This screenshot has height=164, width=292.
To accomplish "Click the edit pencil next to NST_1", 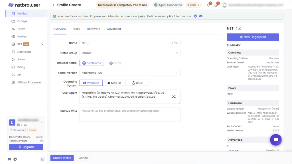I will point(240,28).
